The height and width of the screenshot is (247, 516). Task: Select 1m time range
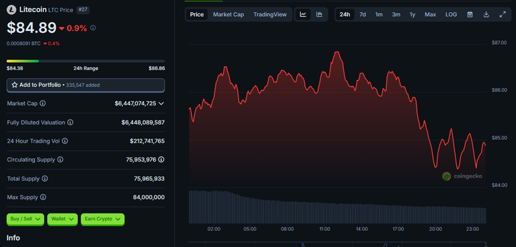(379, 15)
